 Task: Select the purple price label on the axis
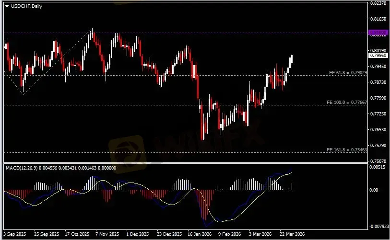[x=376, y=33]
